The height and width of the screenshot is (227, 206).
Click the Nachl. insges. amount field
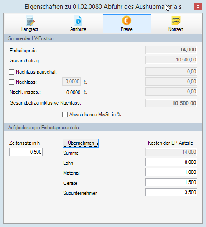171,92
